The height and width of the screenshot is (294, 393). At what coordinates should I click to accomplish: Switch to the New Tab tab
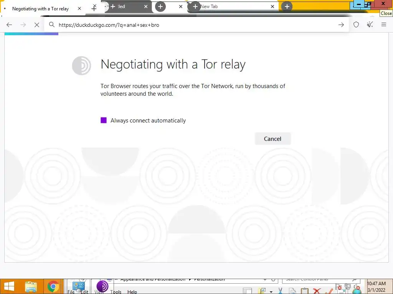click(233, 7)
